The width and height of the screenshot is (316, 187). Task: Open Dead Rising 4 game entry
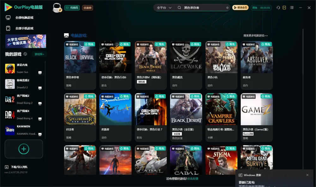(23, 115)
